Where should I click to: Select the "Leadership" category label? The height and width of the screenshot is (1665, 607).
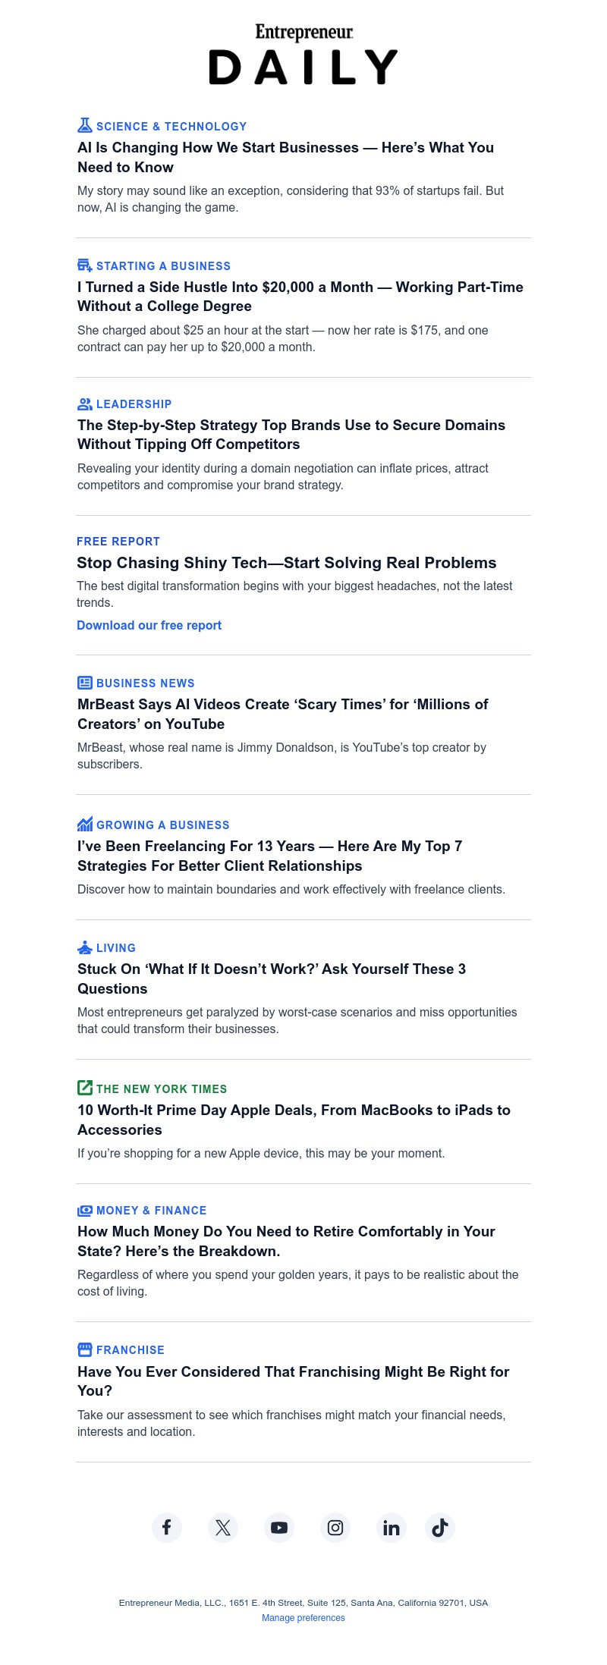point(134,404)
